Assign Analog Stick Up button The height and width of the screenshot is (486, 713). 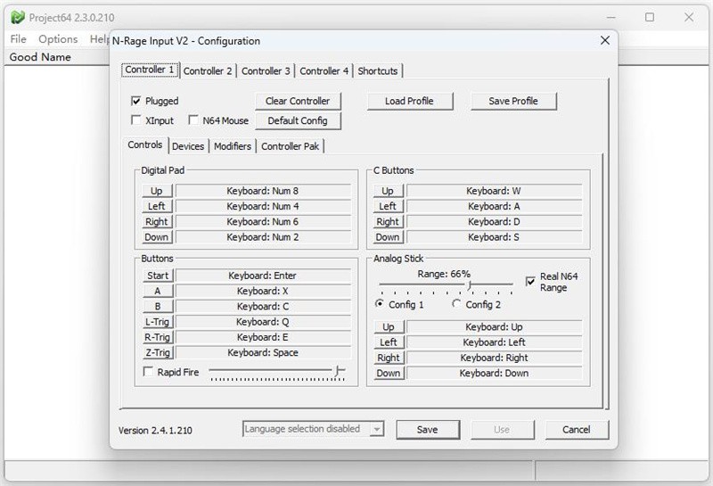point(389,326)
